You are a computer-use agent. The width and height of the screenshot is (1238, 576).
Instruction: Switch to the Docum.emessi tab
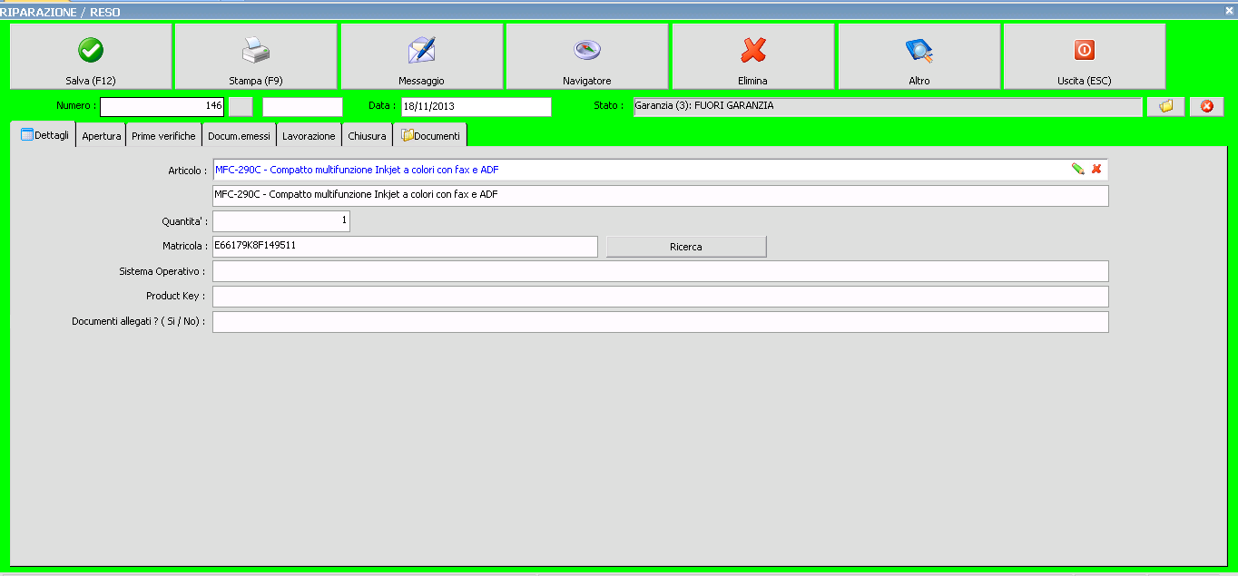[239, 136]
